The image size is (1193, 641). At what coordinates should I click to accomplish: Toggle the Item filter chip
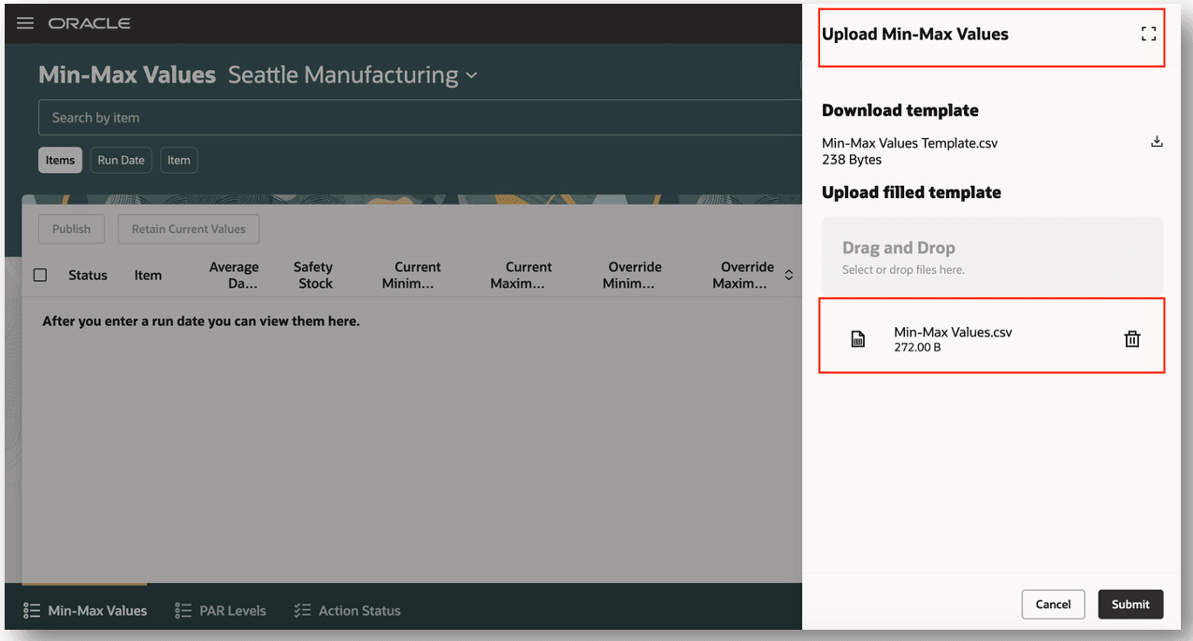179,160
